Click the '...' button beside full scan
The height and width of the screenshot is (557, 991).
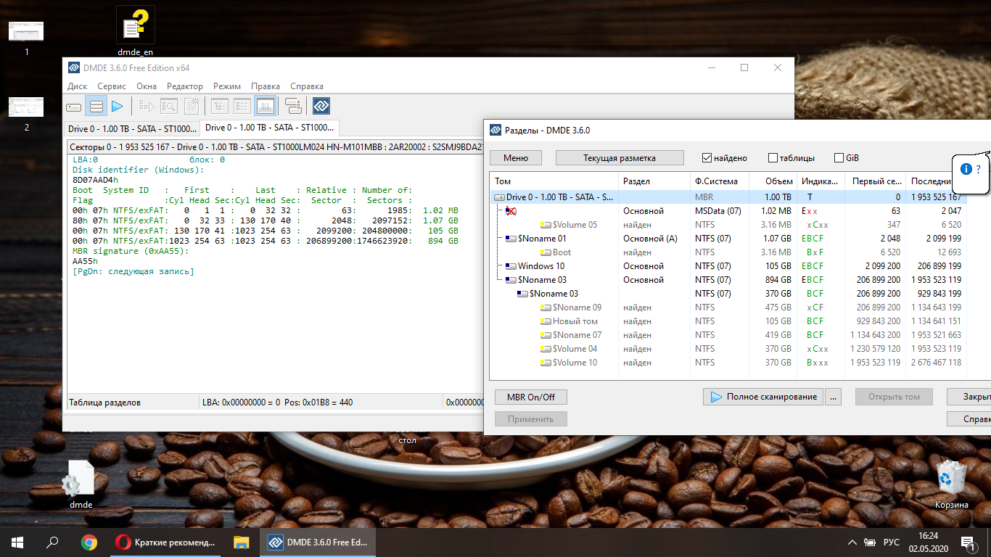(833, 397)
